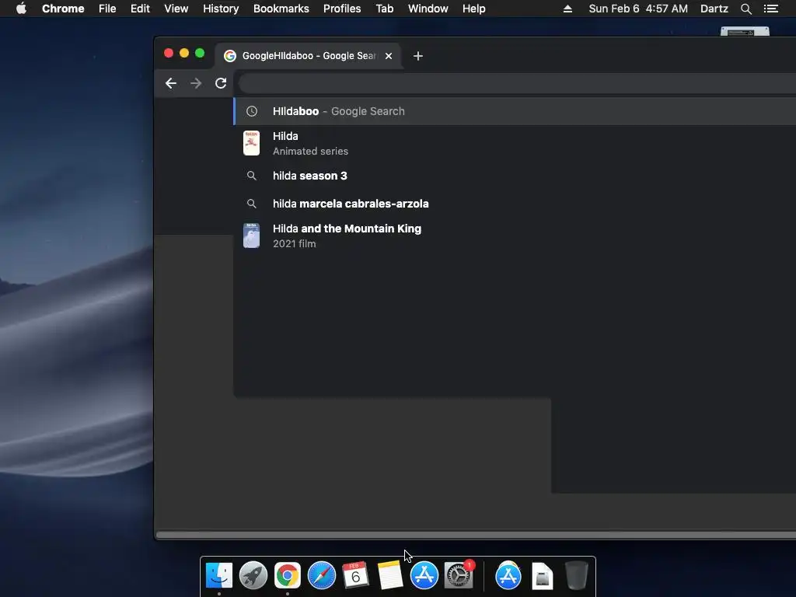
Task: Open the Bookmarks menu
Action: 281,9
